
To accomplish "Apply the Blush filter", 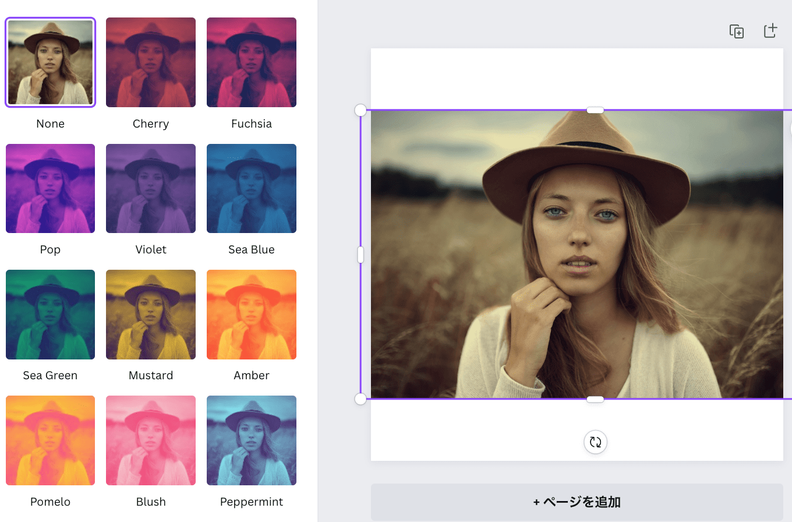I will [150, 440].
